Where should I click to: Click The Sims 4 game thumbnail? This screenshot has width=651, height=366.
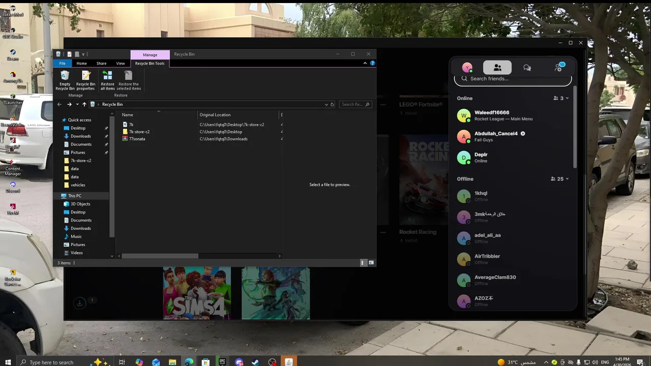click(197, 293)
